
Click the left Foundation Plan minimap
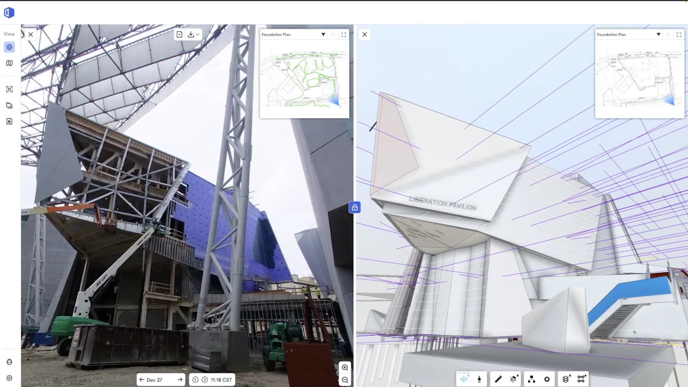click(x=304, y=80)
